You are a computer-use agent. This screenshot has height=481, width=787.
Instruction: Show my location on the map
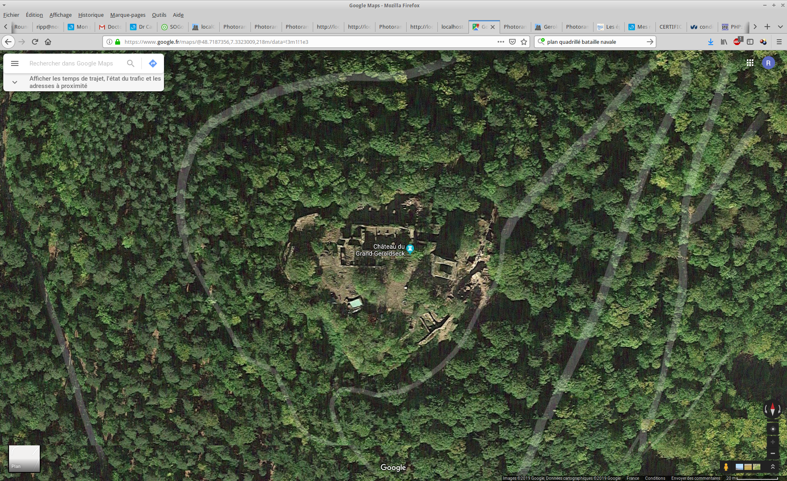coord(773,429)
